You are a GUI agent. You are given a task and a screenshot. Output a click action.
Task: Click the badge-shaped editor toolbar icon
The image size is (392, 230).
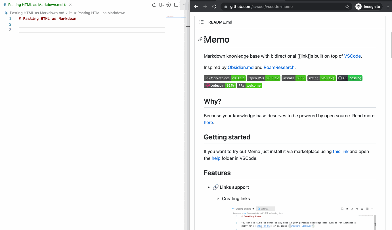169,5
